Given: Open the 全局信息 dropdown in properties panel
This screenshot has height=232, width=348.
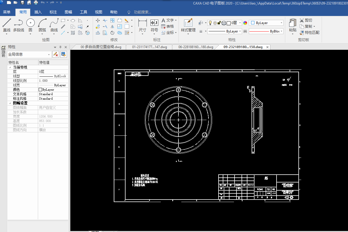Looking at the screenshot, I should click(49, 55).
